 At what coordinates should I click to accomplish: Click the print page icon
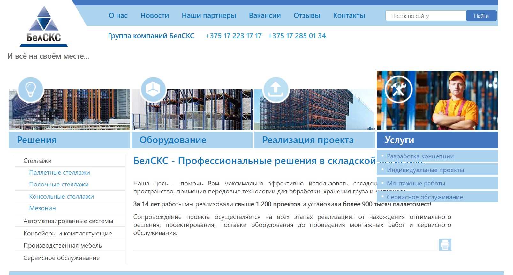click(x=445, y=245)
